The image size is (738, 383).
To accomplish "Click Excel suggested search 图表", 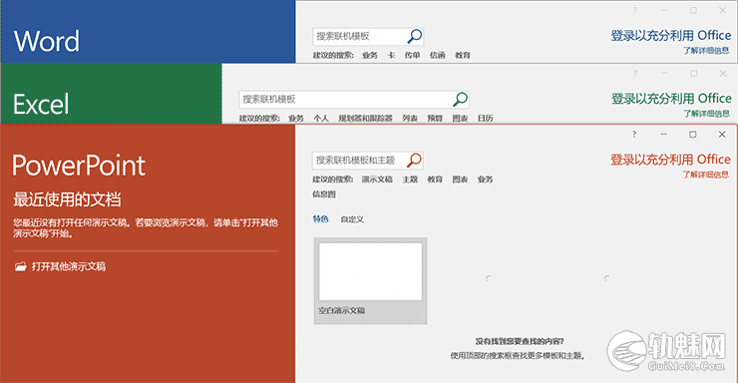I will [460, 118].
